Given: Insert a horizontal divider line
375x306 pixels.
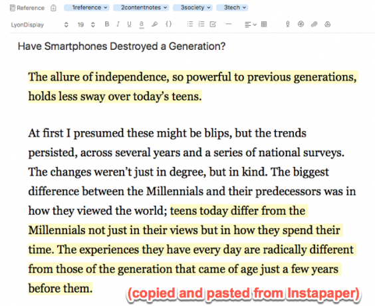Looking at the screenshot, I should (x=229, y=24).
